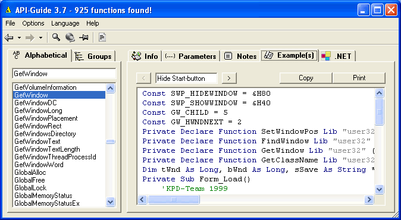Select the highlighted GetWindow list entry

point(59,95)
